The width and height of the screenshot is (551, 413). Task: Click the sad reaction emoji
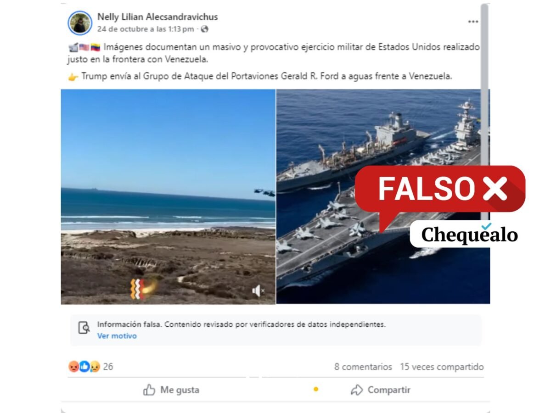point(95,366)
